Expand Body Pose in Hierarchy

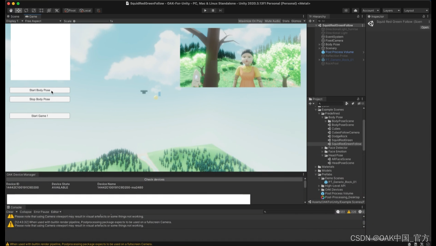tap(319, 44)
